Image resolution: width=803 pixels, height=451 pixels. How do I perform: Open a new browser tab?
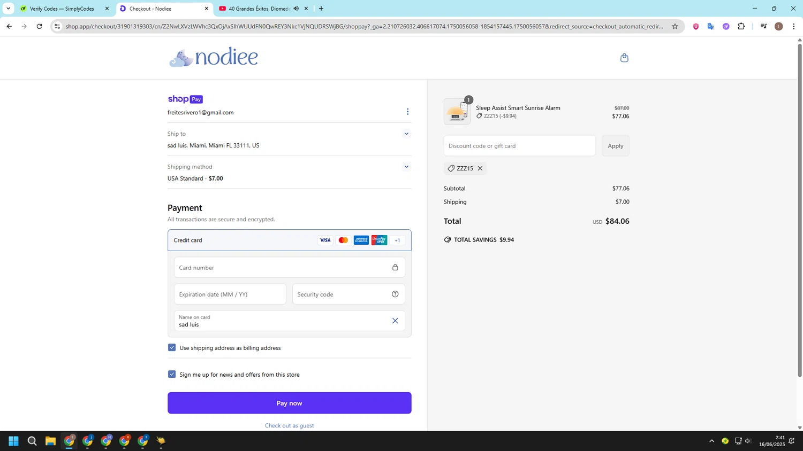coord(321,9)
